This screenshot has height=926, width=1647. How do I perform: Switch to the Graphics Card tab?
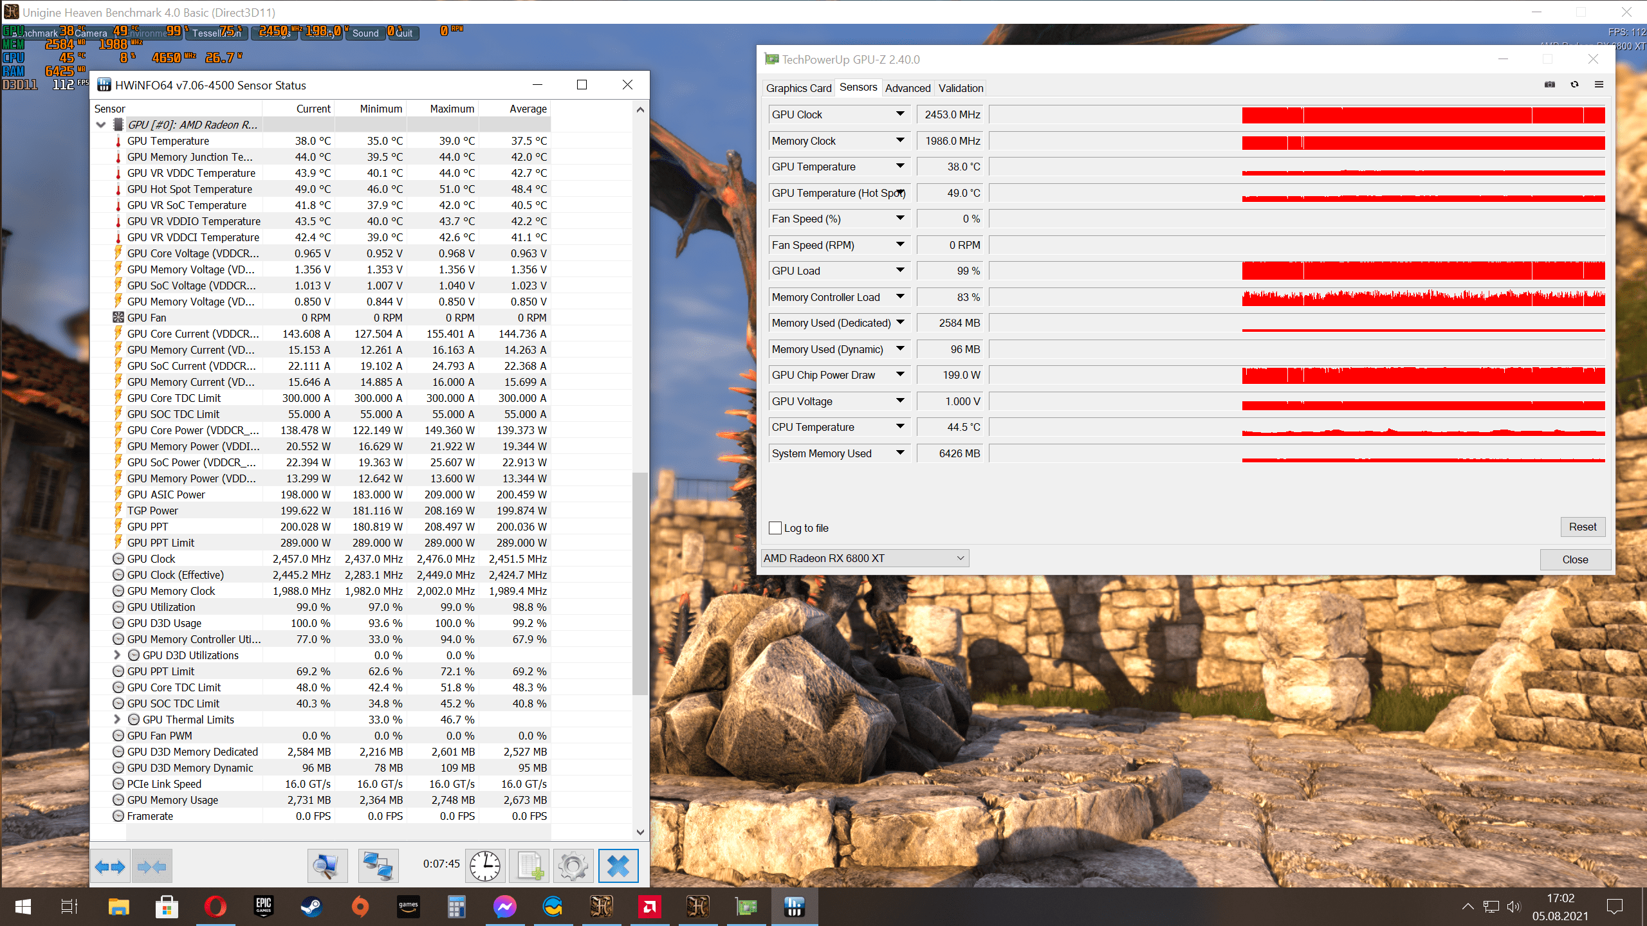click(798, 88)
